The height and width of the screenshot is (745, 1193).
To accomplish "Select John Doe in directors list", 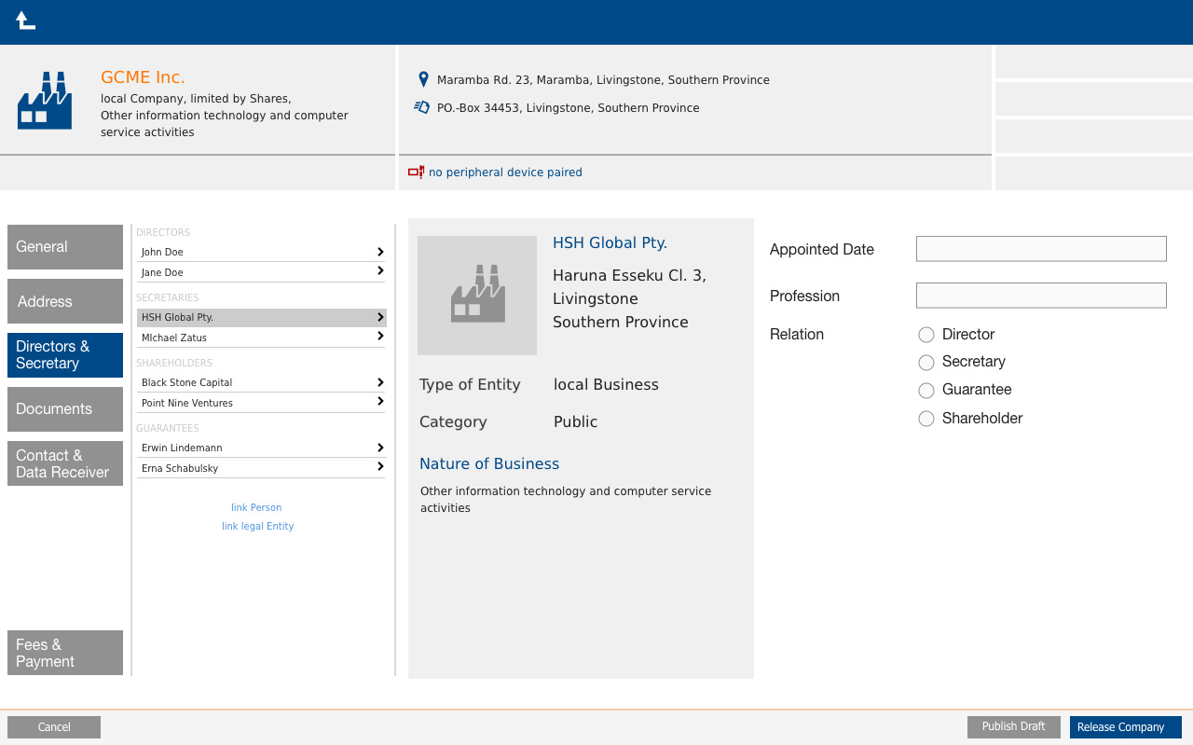I will pyautogui.click(x=261, y=252).
